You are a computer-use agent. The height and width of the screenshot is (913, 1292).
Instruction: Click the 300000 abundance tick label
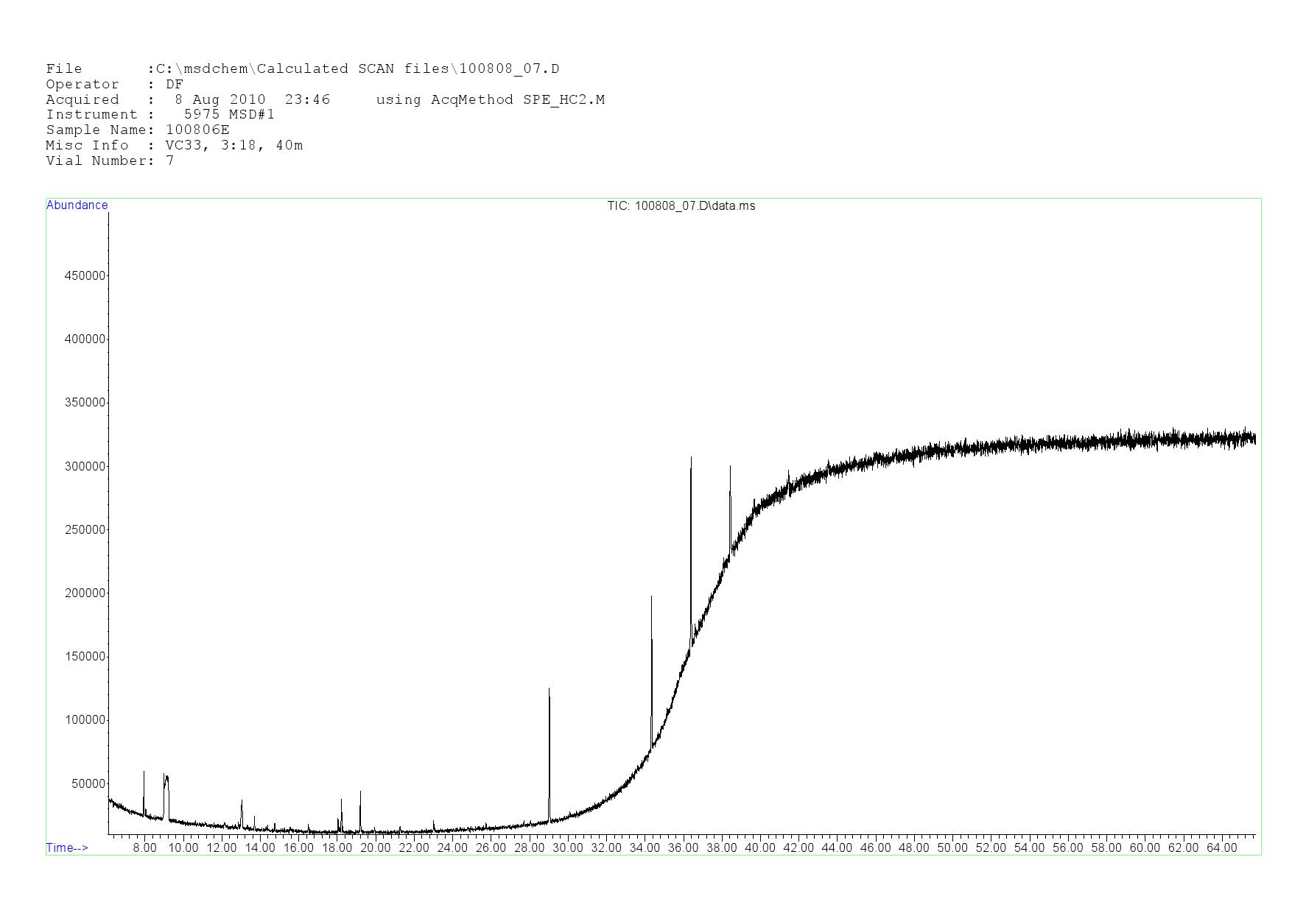tap(85, 466)
